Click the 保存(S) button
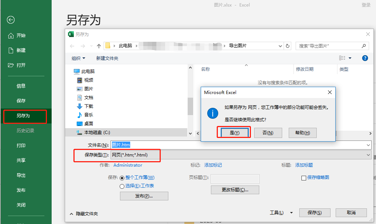The height and width of the screenshot is (224, 376). 315,213
